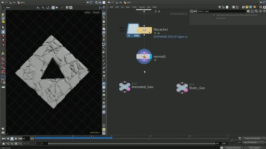Open the network editor Labs menu
The height and width of the screenshot is (149, 266).
click(149, 7)
